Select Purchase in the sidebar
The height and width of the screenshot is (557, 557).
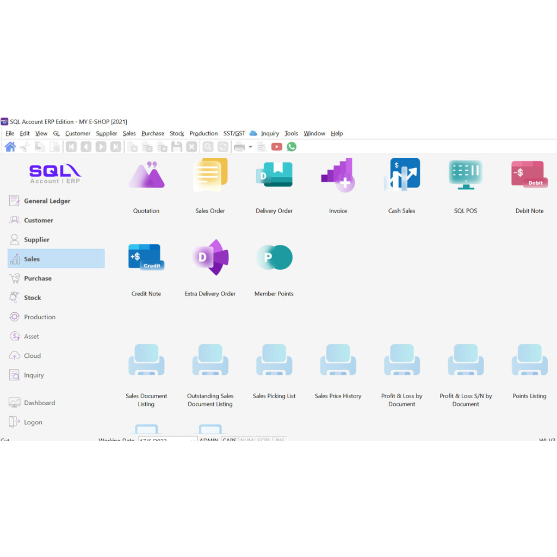[x=56, y=278]
